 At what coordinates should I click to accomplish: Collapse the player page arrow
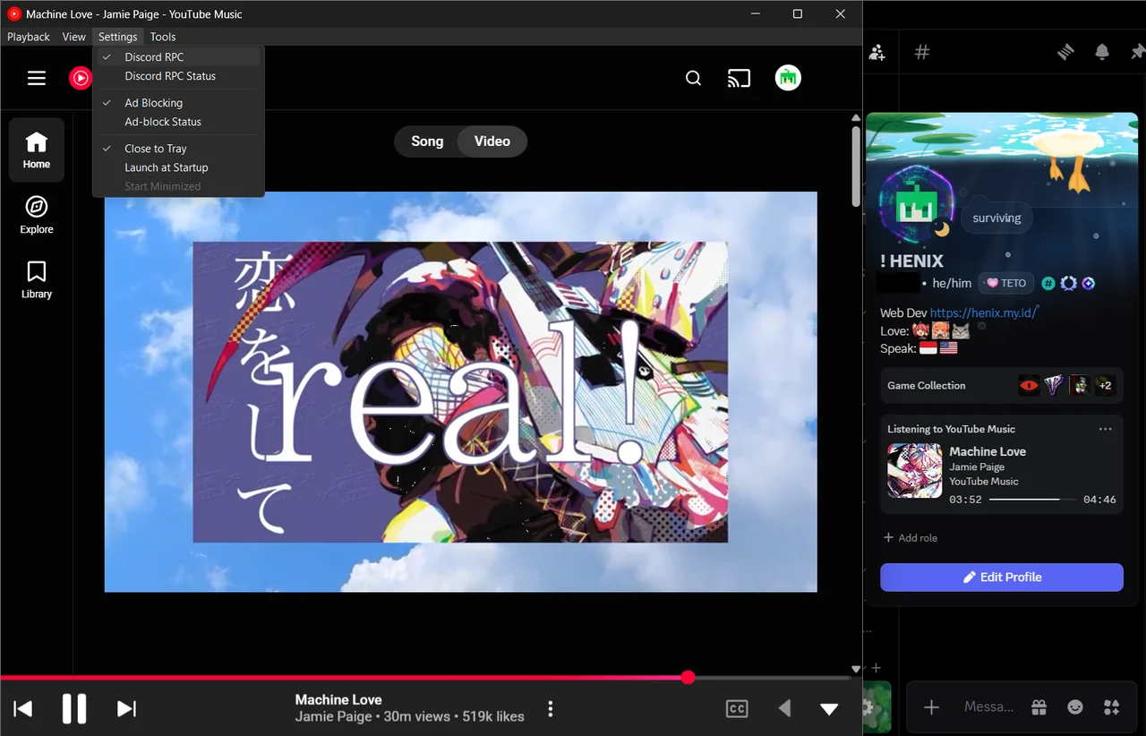[x=829, y=709]
